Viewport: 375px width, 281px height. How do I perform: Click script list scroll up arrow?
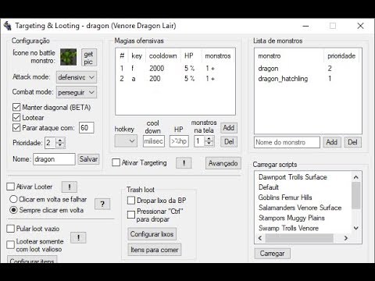tap(356, 177)
